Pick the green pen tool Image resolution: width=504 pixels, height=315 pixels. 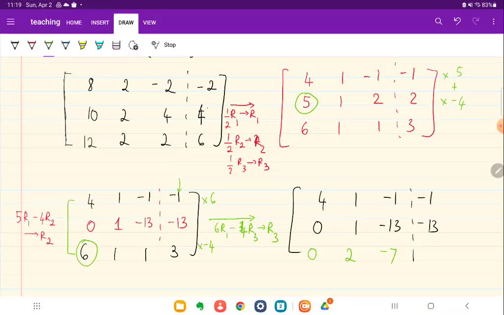pyautogui.click(x=48, y=45)
